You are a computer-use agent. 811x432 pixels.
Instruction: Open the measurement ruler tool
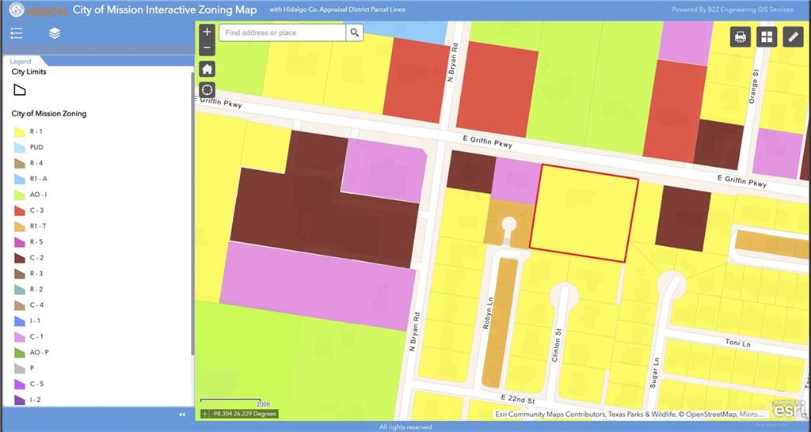tap(793, 37)
